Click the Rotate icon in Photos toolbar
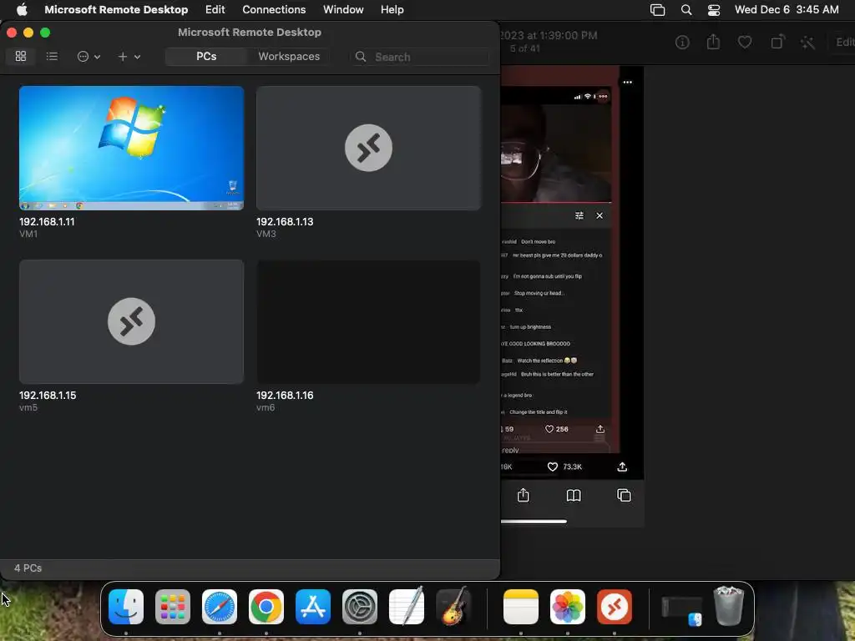Image resolution: width=855 pixels, height=641 pixels. [x=777, y=42]
